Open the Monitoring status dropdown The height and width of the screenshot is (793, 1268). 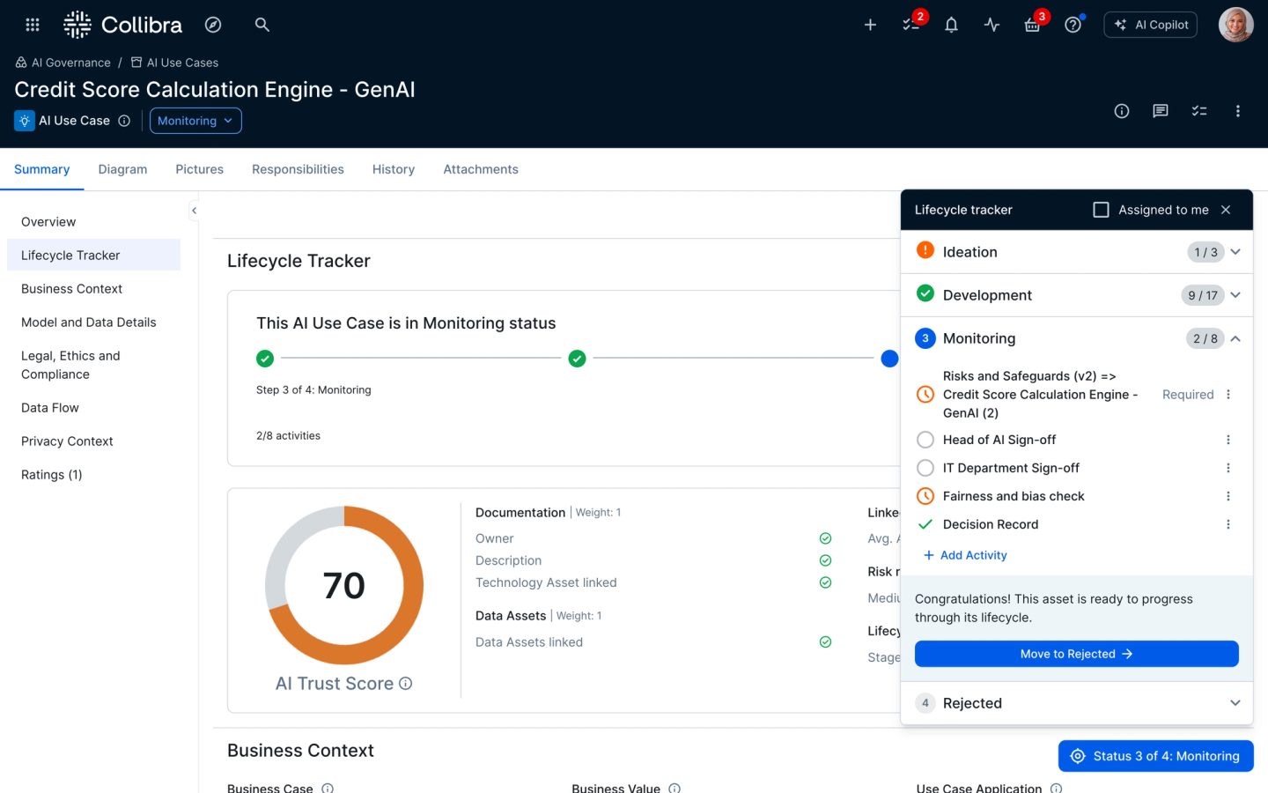coord(195,121)
